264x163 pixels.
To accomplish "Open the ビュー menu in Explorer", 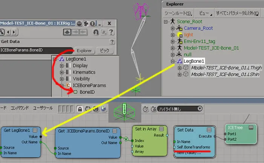I will pyautogui.click(x=205, y=13).
